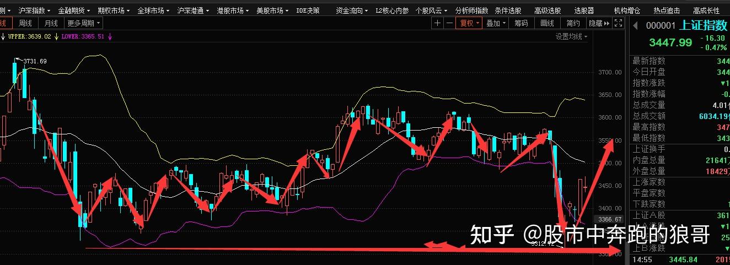Viewport: 730px width, 265px height.
Task: Click the 筹码 chips button
Action: pyautogui.click(x=521, y=23)
